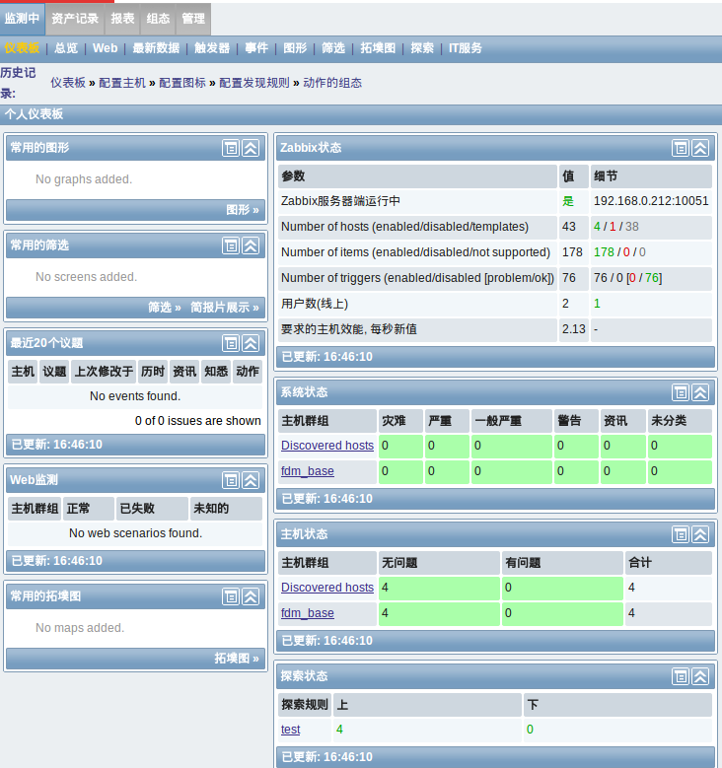Image resolution: width=722 pixels, height=768 pixels.
Task: Open the 管理 main tab
Action: [x=193, y=19]
